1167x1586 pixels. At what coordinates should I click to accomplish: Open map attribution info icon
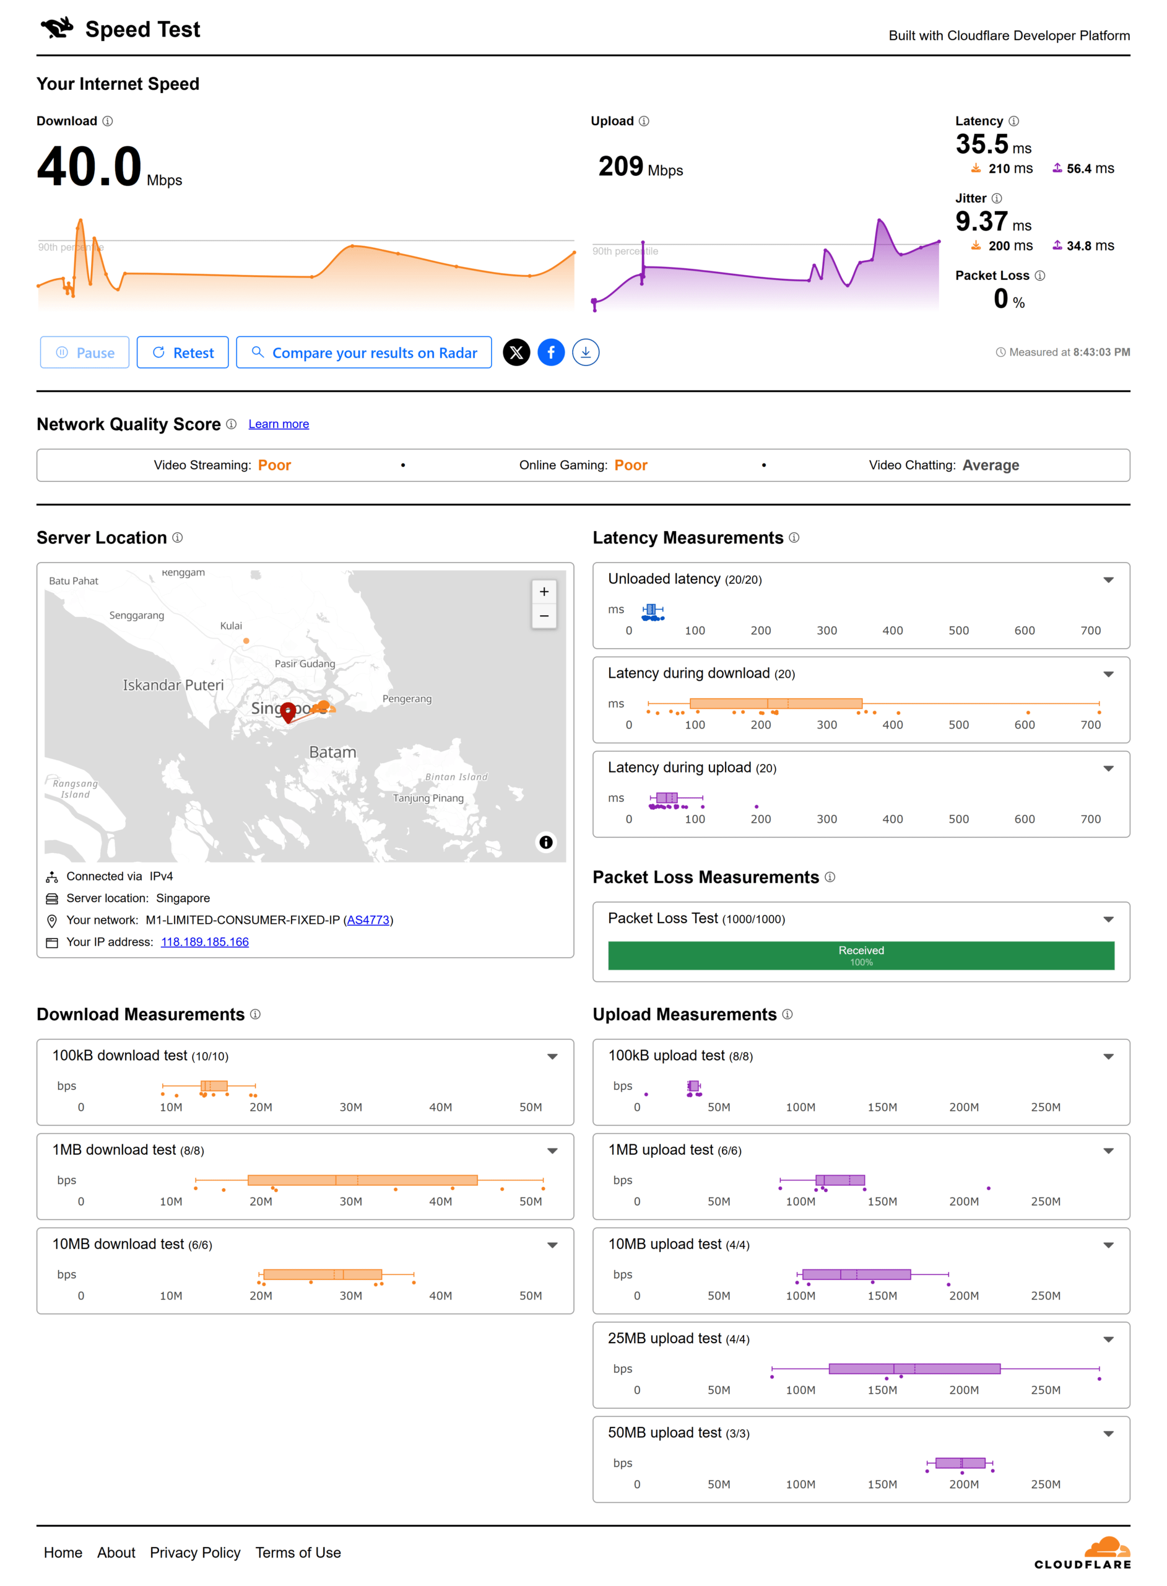545,842
